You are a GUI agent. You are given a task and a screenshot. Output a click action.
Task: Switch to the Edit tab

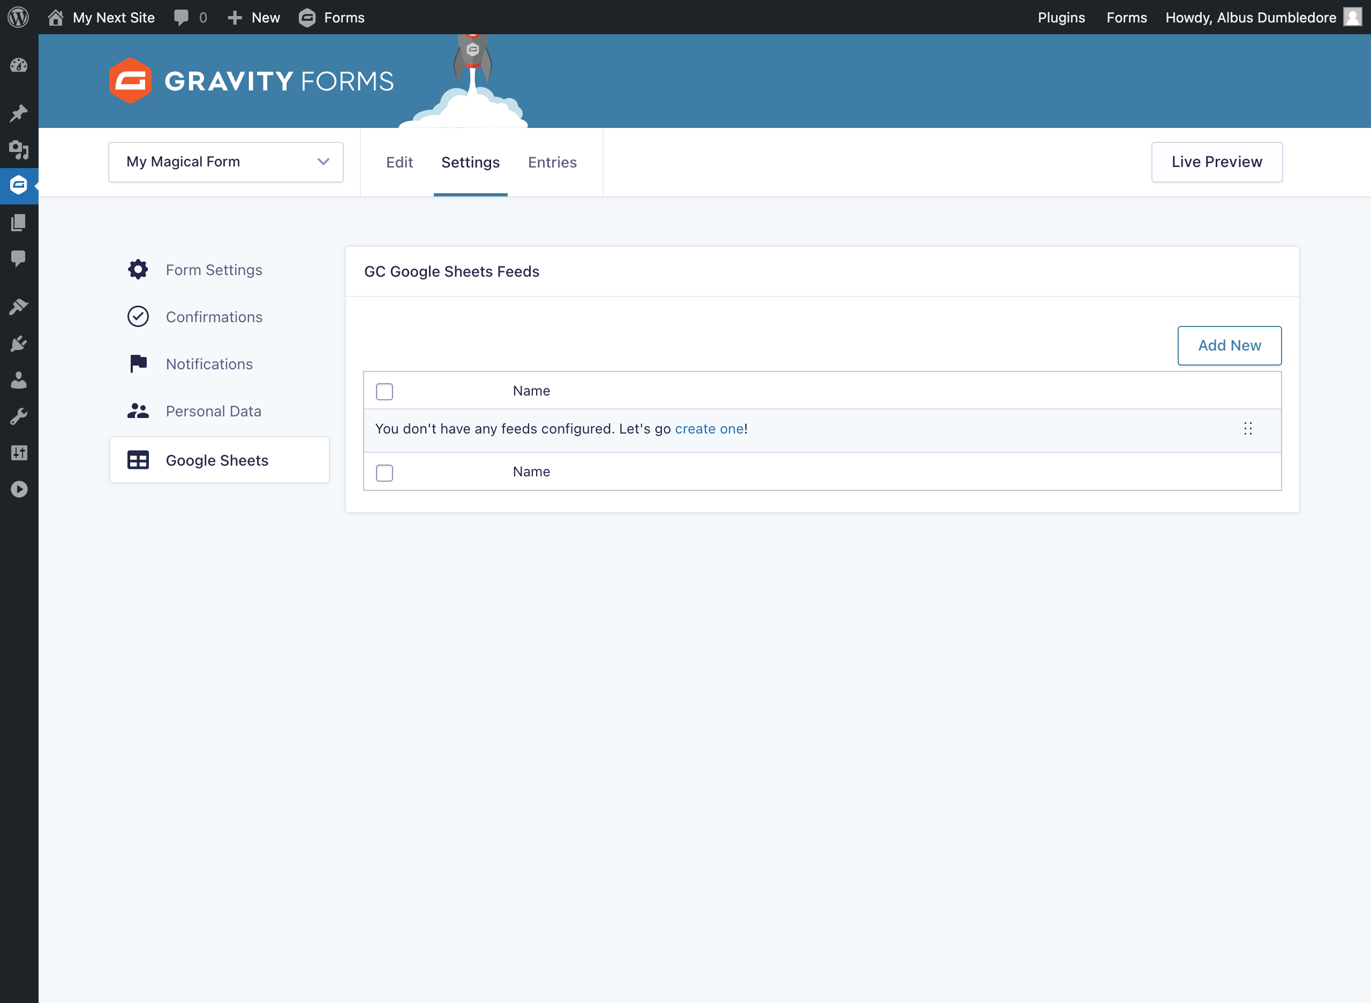click(399, 162)
